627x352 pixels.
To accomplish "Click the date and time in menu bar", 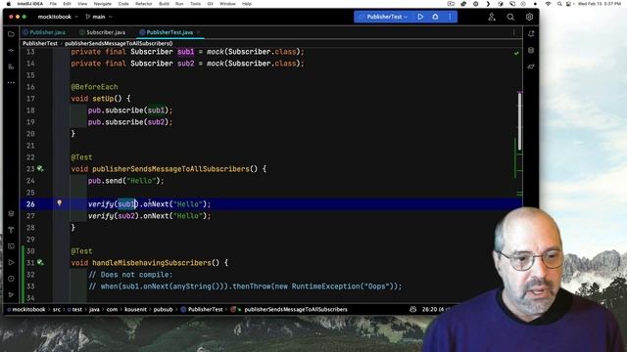I will pos(600,4).
